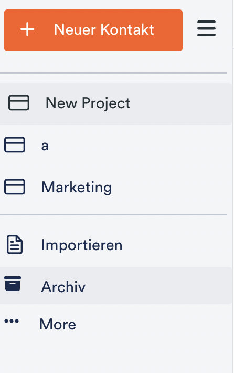Click the Kontakt word in the orange button
Screen dimensions: 234x373
coord(127,29)
